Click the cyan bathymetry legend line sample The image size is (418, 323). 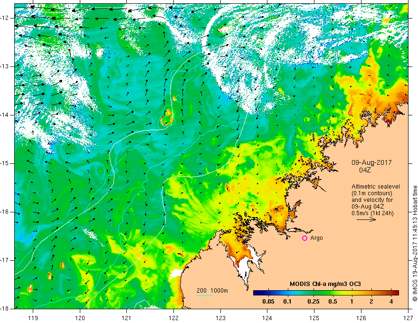(204, 295)
